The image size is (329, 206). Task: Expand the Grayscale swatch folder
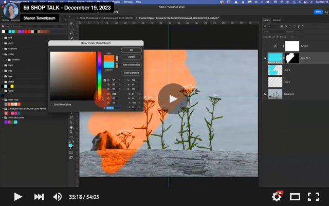(3, 48)
